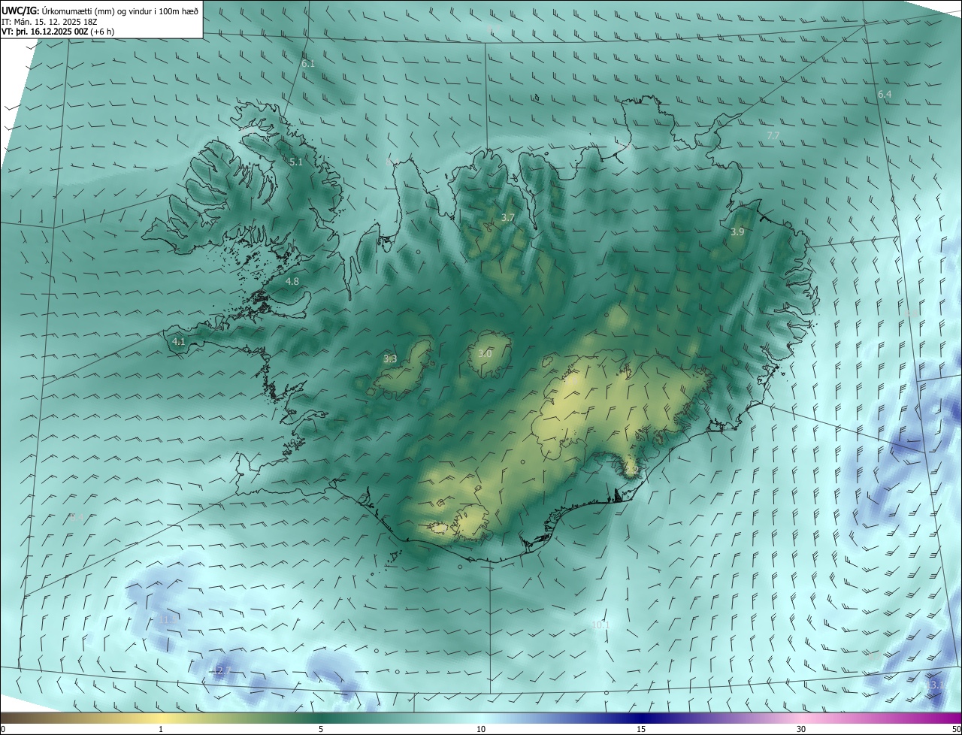
Task: Click the 6.1 value label on the map
Action: point(308,64)
